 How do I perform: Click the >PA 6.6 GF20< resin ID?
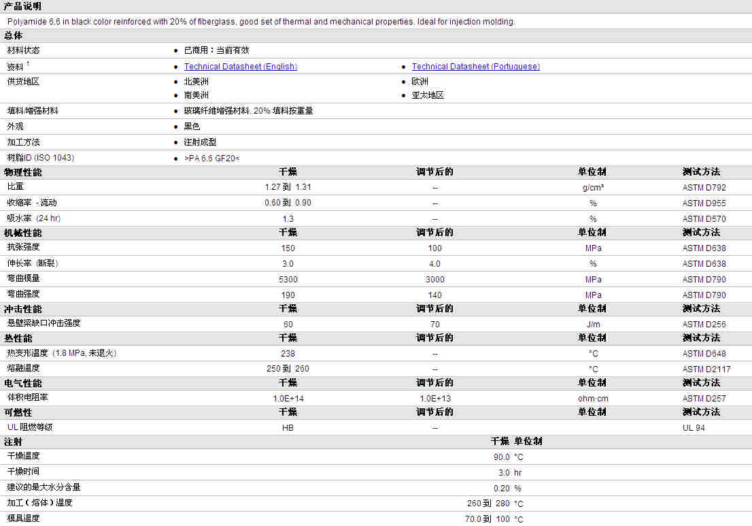(x=211, y=158)
